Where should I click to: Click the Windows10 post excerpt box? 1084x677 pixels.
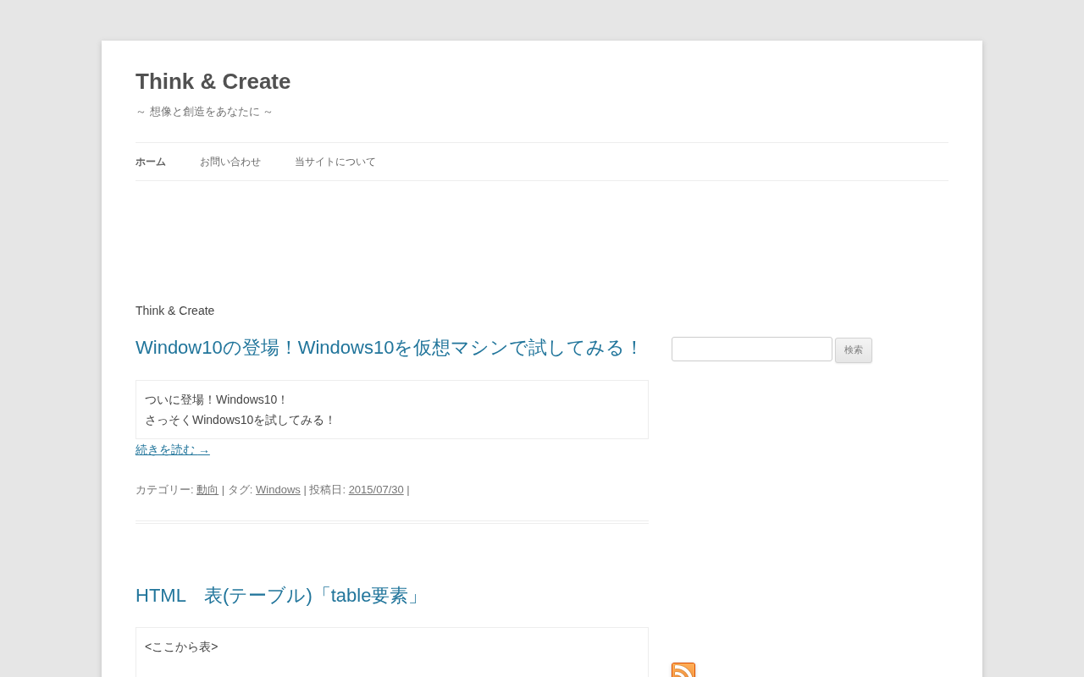[x=392, y=410]
